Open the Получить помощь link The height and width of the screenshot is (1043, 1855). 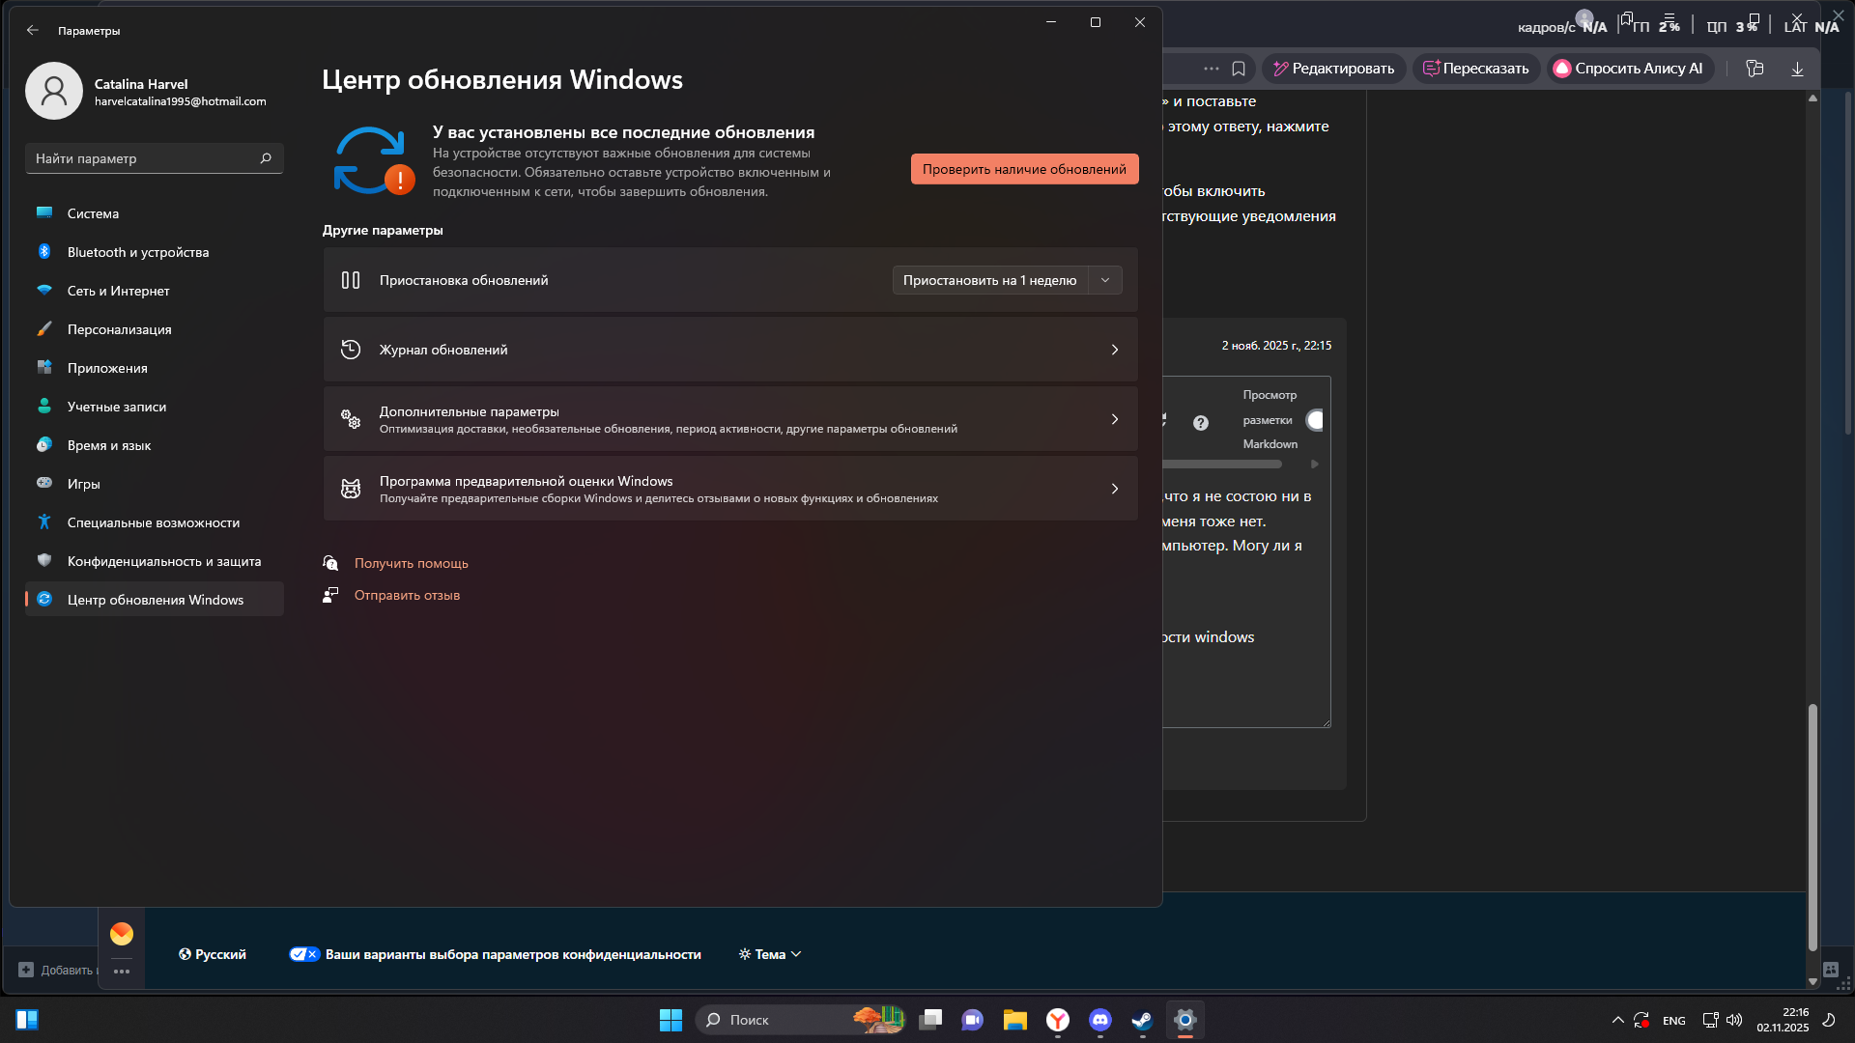(x=411, y=563)
